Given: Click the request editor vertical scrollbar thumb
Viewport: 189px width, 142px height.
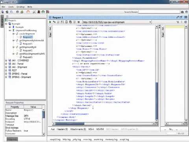Looking at the screenshot, I should pos(157,101).
